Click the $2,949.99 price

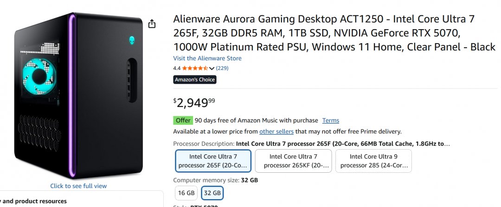pos(194,102)
